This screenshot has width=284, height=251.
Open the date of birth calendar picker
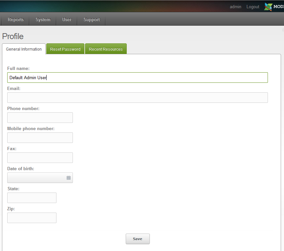[x=69, y=178]
